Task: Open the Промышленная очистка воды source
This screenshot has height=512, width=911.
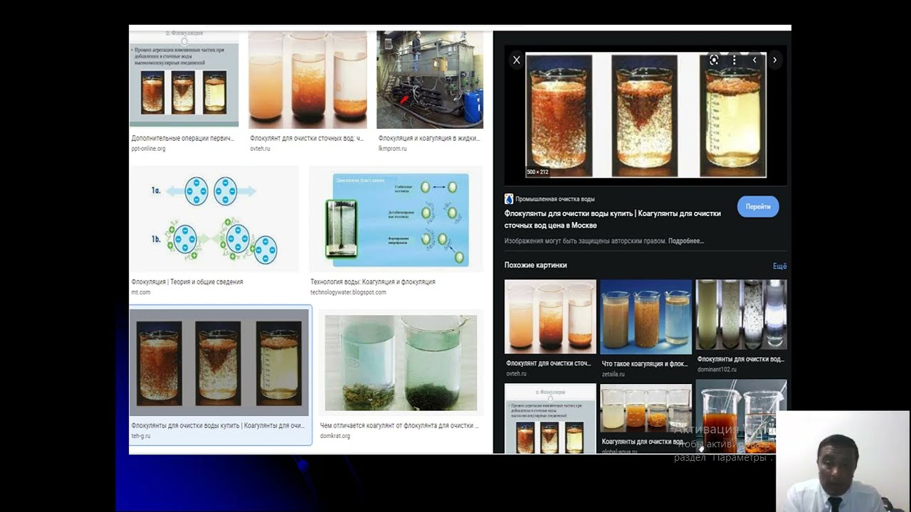Action: tap(554, 199)
